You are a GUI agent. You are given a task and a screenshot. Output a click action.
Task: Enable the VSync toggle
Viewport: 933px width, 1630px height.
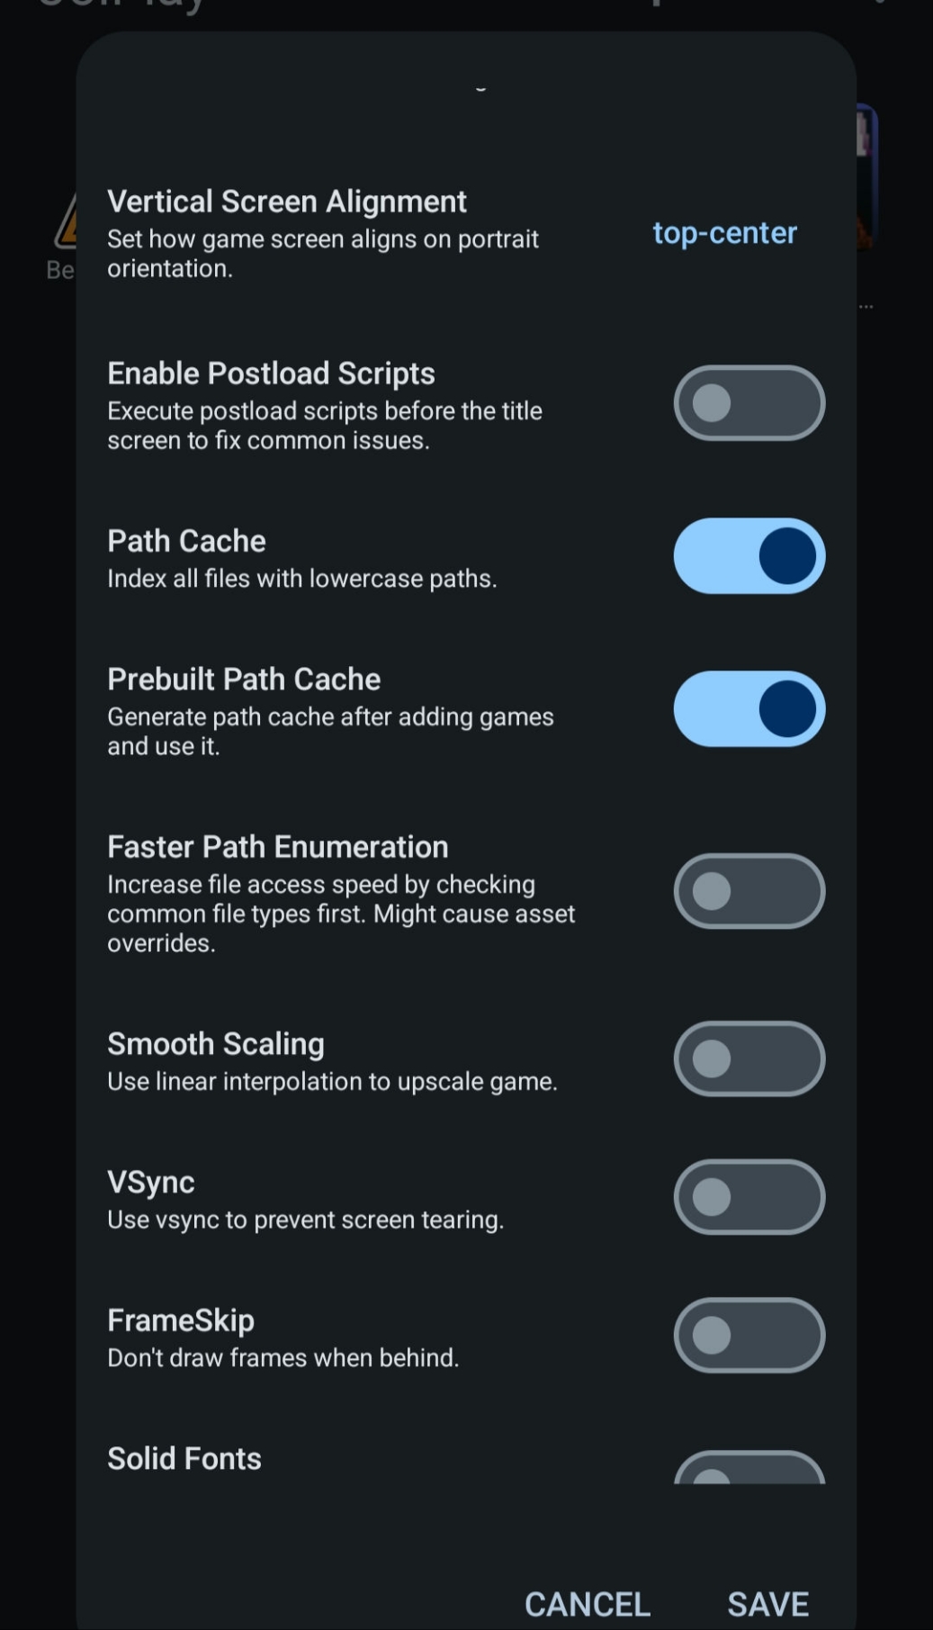(749, 1197)
